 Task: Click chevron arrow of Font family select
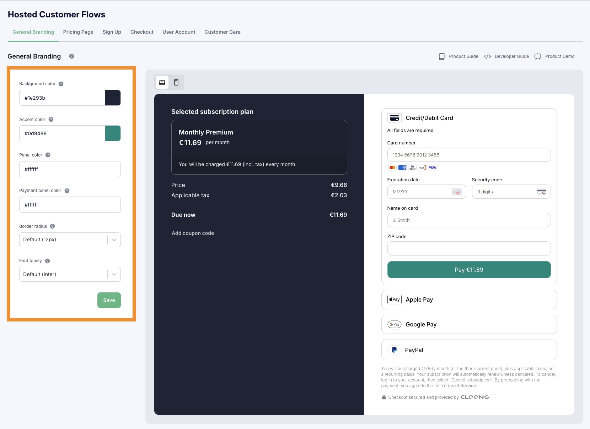coord(114,274)
